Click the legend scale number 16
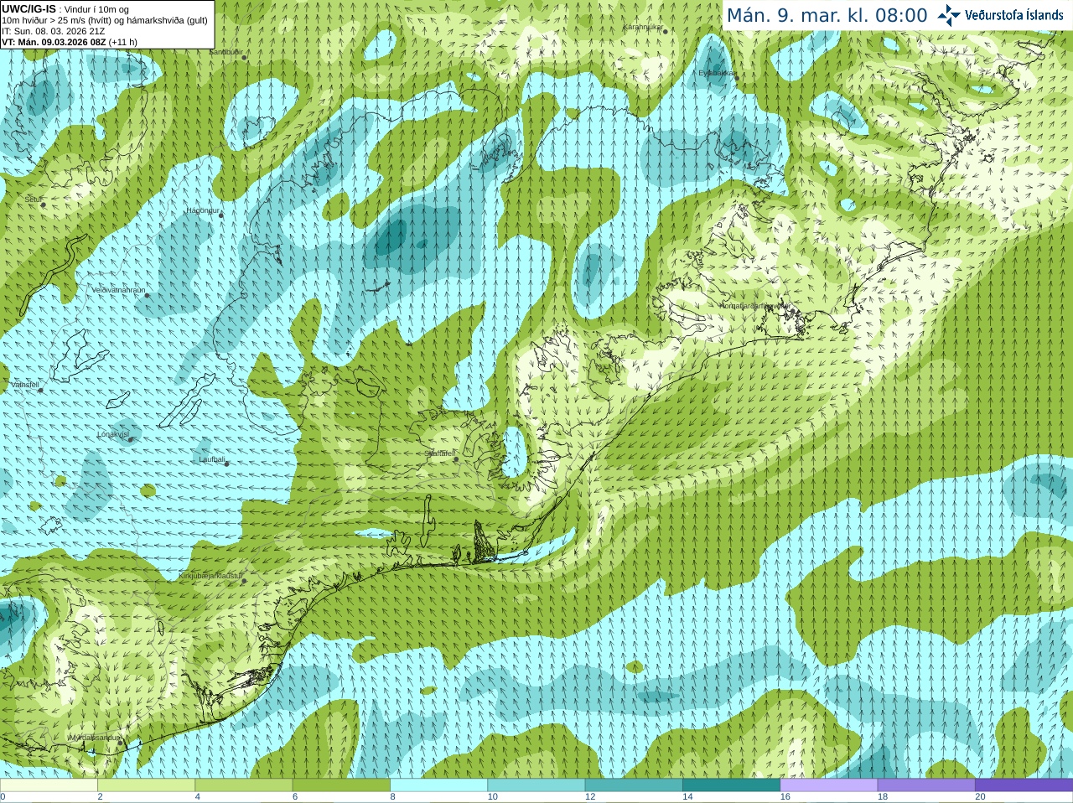 [x=785, y=796]
